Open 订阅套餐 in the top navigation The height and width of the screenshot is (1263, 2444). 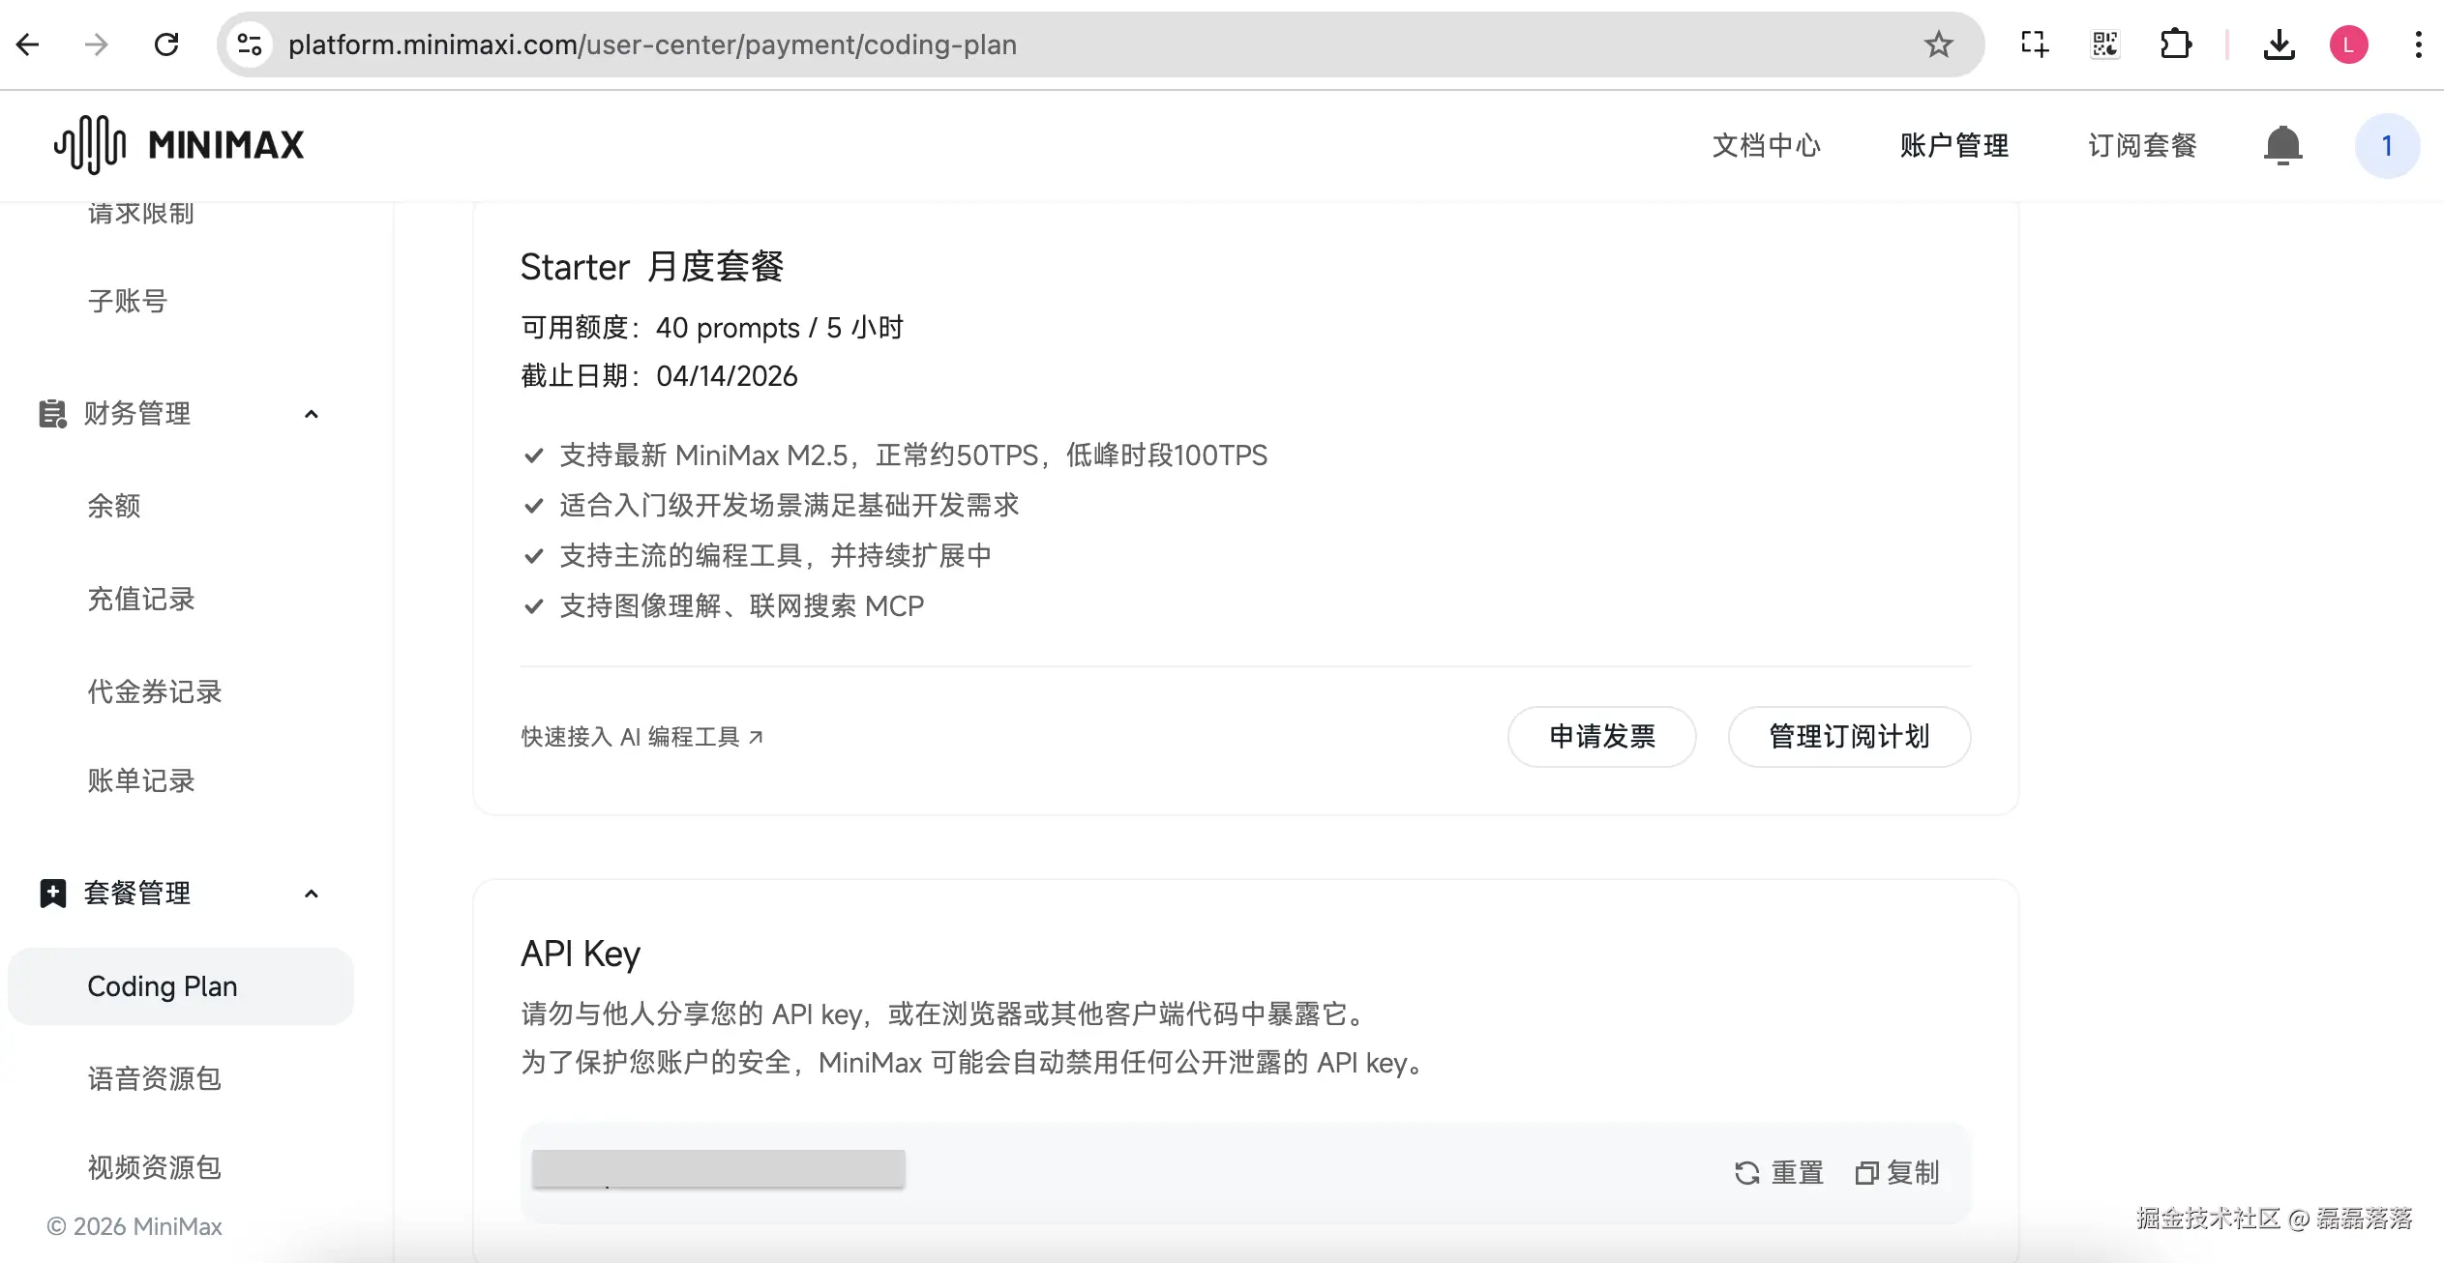tap(2141, 145)
